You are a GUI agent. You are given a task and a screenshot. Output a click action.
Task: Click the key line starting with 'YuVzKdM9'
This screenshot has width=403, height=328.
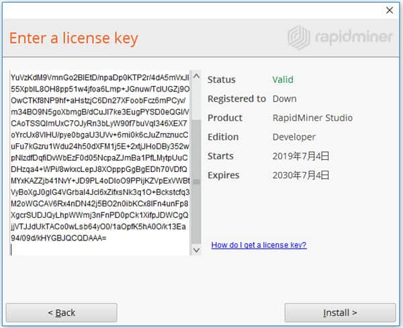99,77
